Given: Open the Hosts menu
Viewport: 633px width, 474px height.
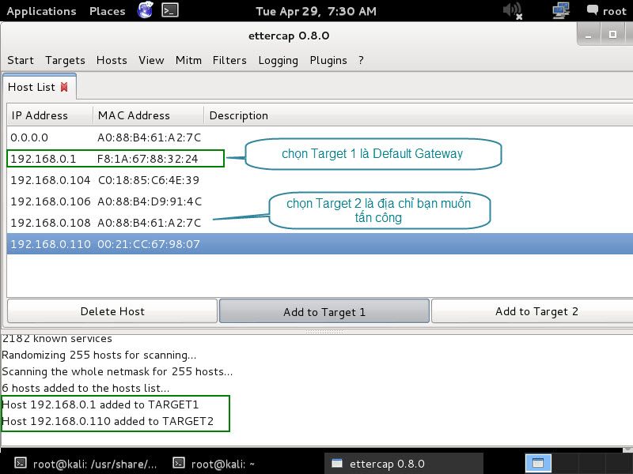Looking at the screenshot, I should [x=112, y=61].
